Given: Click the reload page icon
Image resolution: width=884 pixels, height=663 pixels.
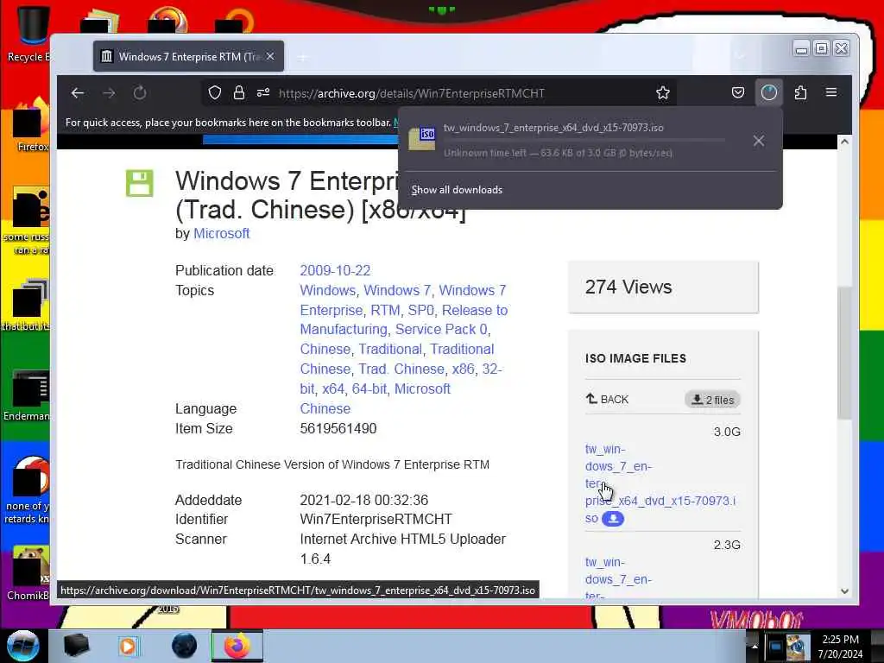Looking at the screenshot, I should pyautogui.click(x=140, y=93).
